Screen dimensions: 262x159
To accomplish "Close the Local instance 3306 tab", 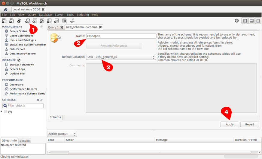I will coord(43,9).
